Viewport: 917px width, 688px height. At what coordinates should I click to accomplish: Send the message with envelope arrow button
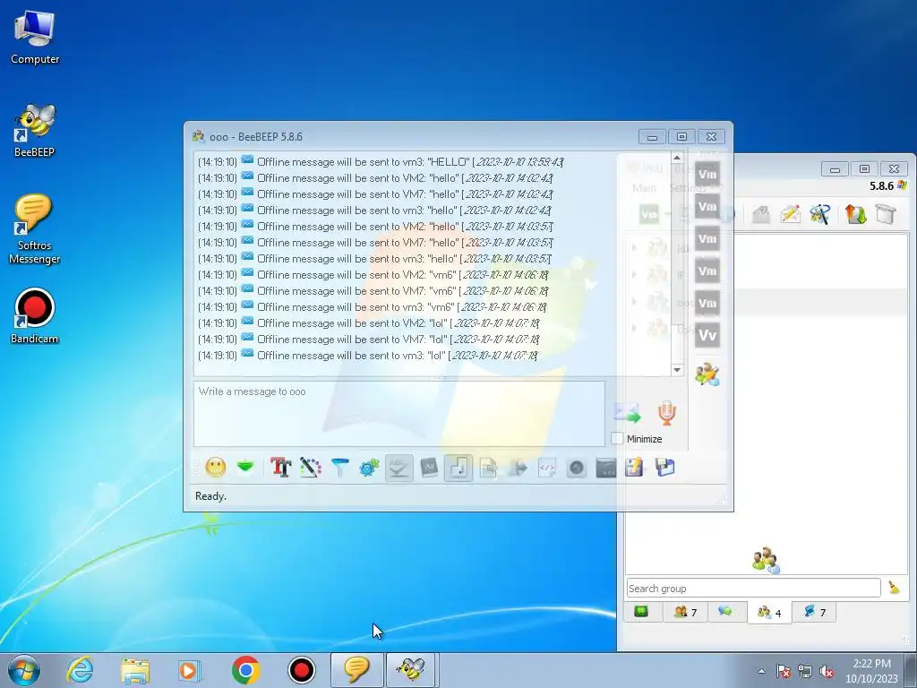pyautogui.click(x=628, y=413)
